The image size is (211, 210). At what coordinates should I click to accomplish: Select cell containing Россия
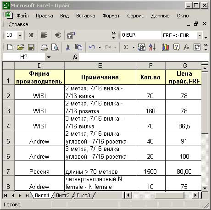click(39, 168)
